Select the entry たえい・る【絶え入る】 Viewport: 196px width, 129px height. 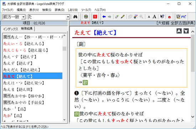point(32,43)
